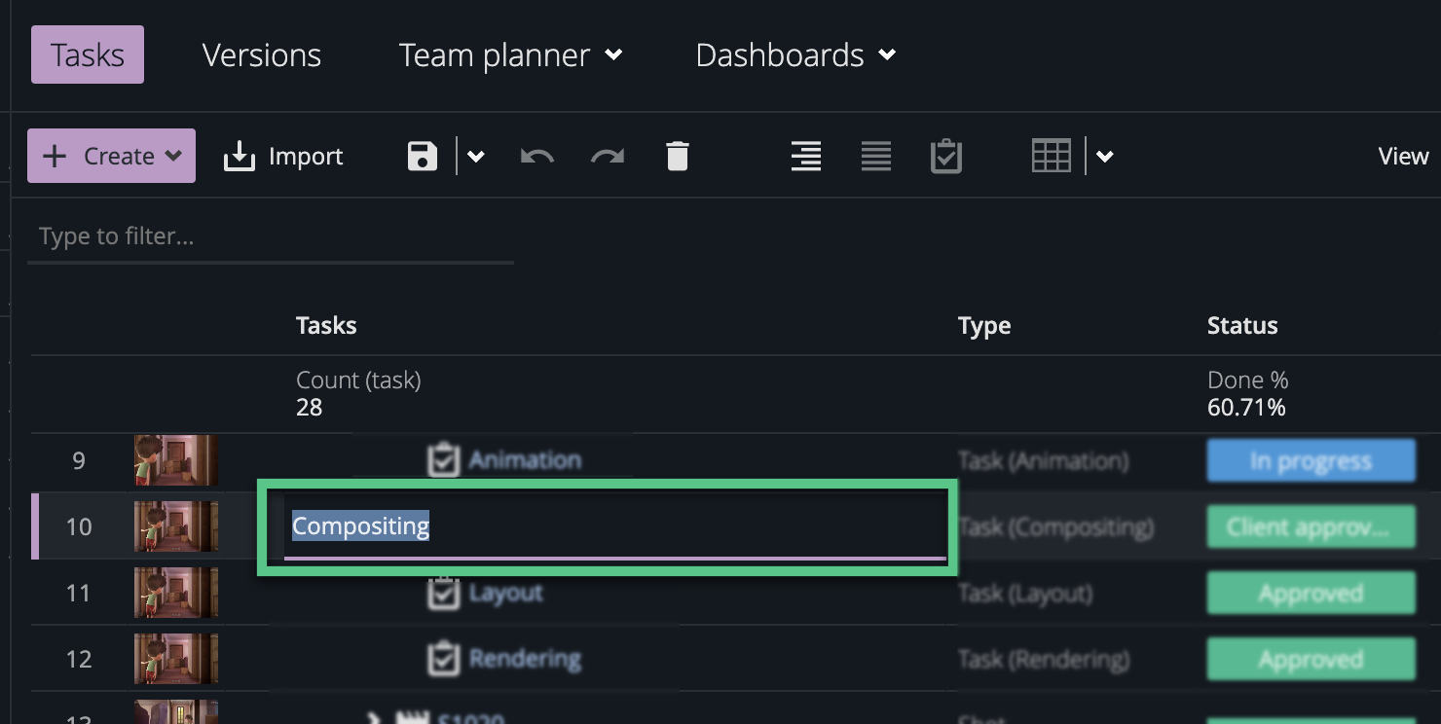The image size is (1441, 724).
Task: Click the Rendering task checkbox icon
Action: click(x=444, y=660)
